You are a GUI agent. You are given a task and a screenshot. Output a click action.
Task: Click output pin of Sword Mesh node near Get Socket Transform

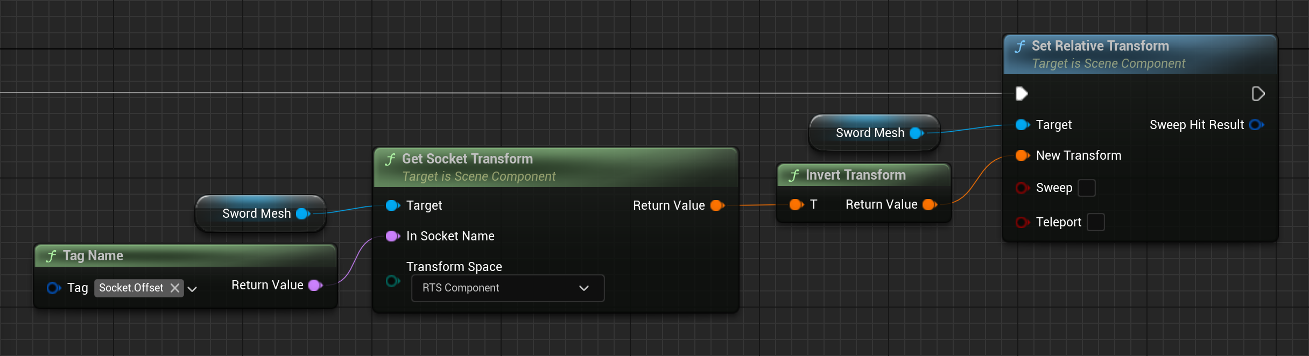(303, 213)
